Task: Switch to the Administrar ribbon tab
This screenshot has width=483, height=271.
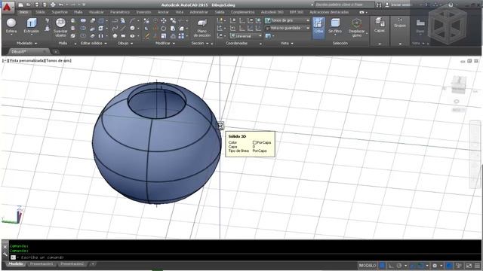Action: tap(199, 12)
